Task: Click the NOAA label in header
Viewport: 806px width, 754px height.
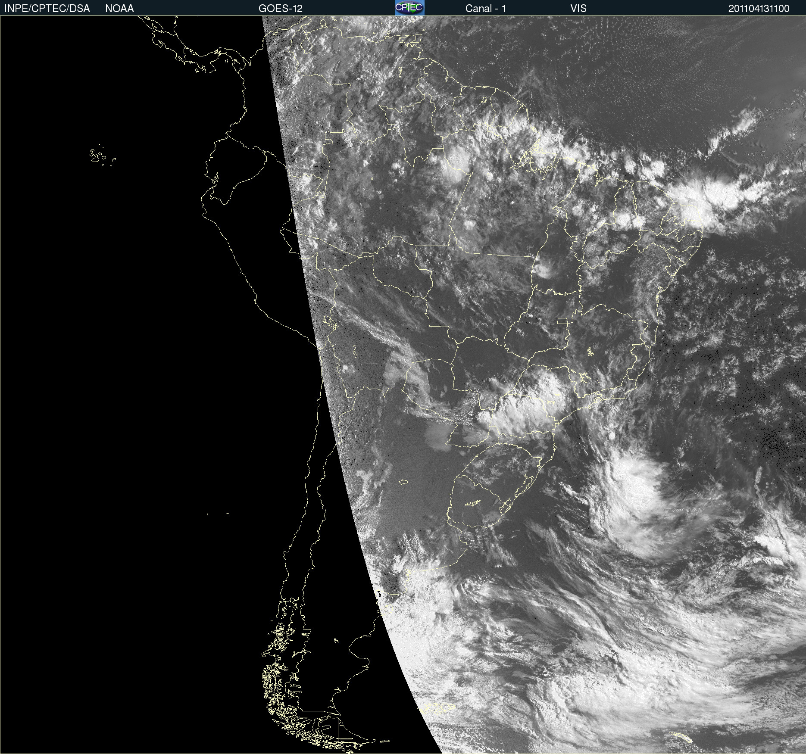Action: point(119,9)
